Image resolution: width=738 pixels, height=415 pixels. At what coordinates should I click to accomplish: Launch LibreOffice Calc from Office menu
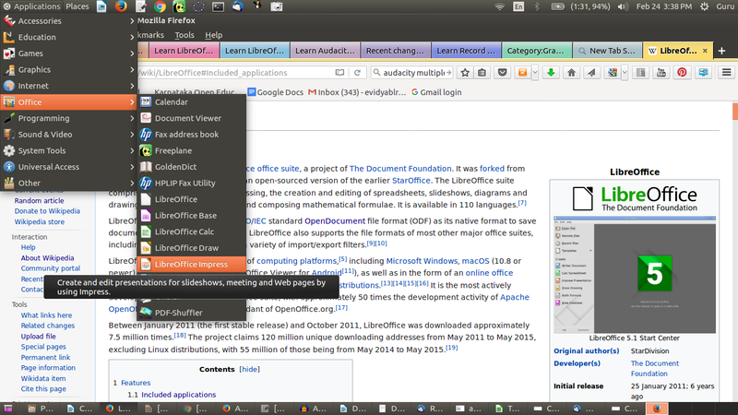click(191, 232)
